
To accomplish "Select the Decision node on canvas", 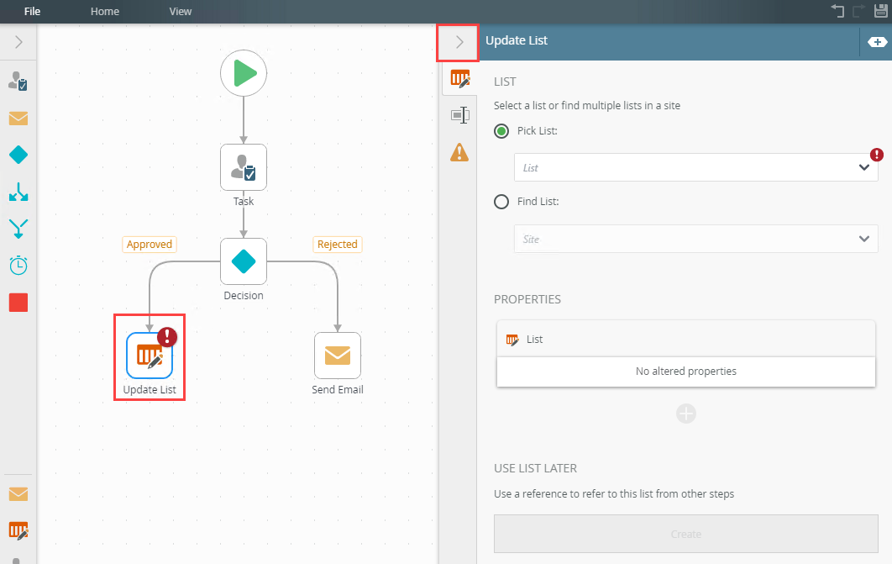I will click(244, 261).
